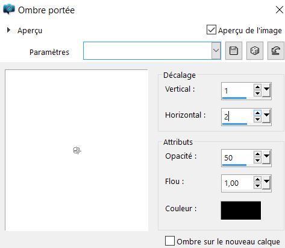
Task: Increase Opacité value with the up arrow
Action: [257, 154]
